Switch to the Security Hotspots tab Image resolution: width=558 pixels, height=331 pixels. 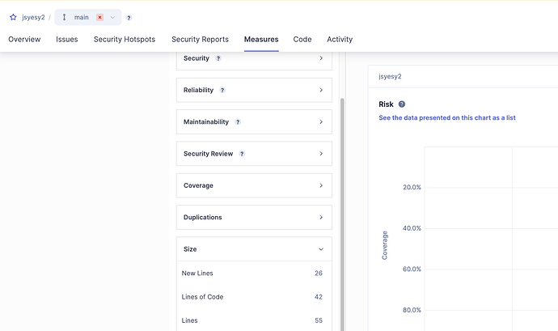pos(125,39)
